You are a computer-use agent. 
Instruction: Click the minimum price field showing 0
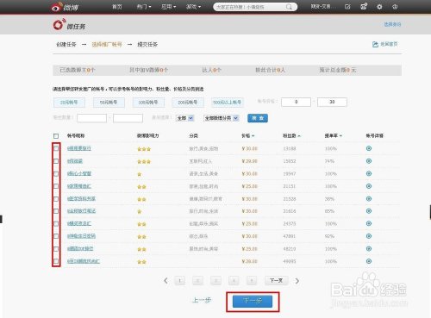[x=296, y=102]
